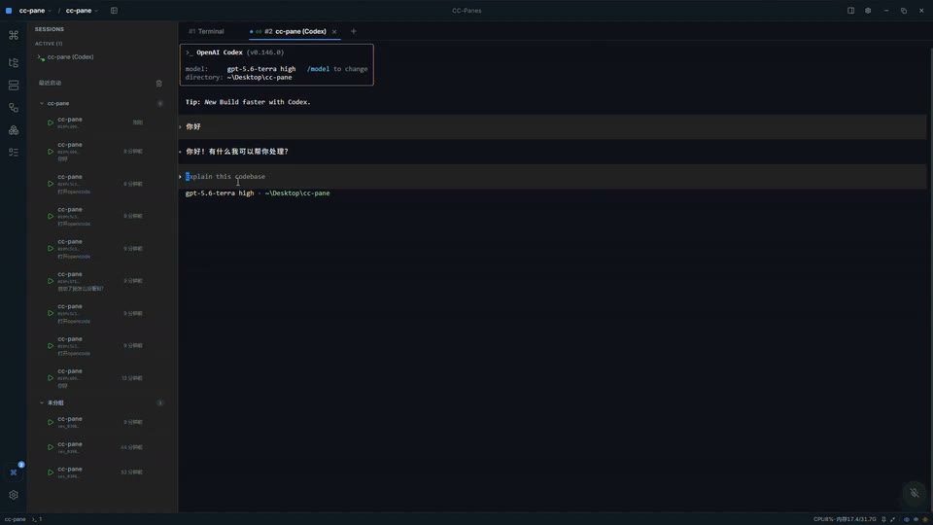
Task: Click the split-panel layout icon in the title bar
Action: coord(851,10)
